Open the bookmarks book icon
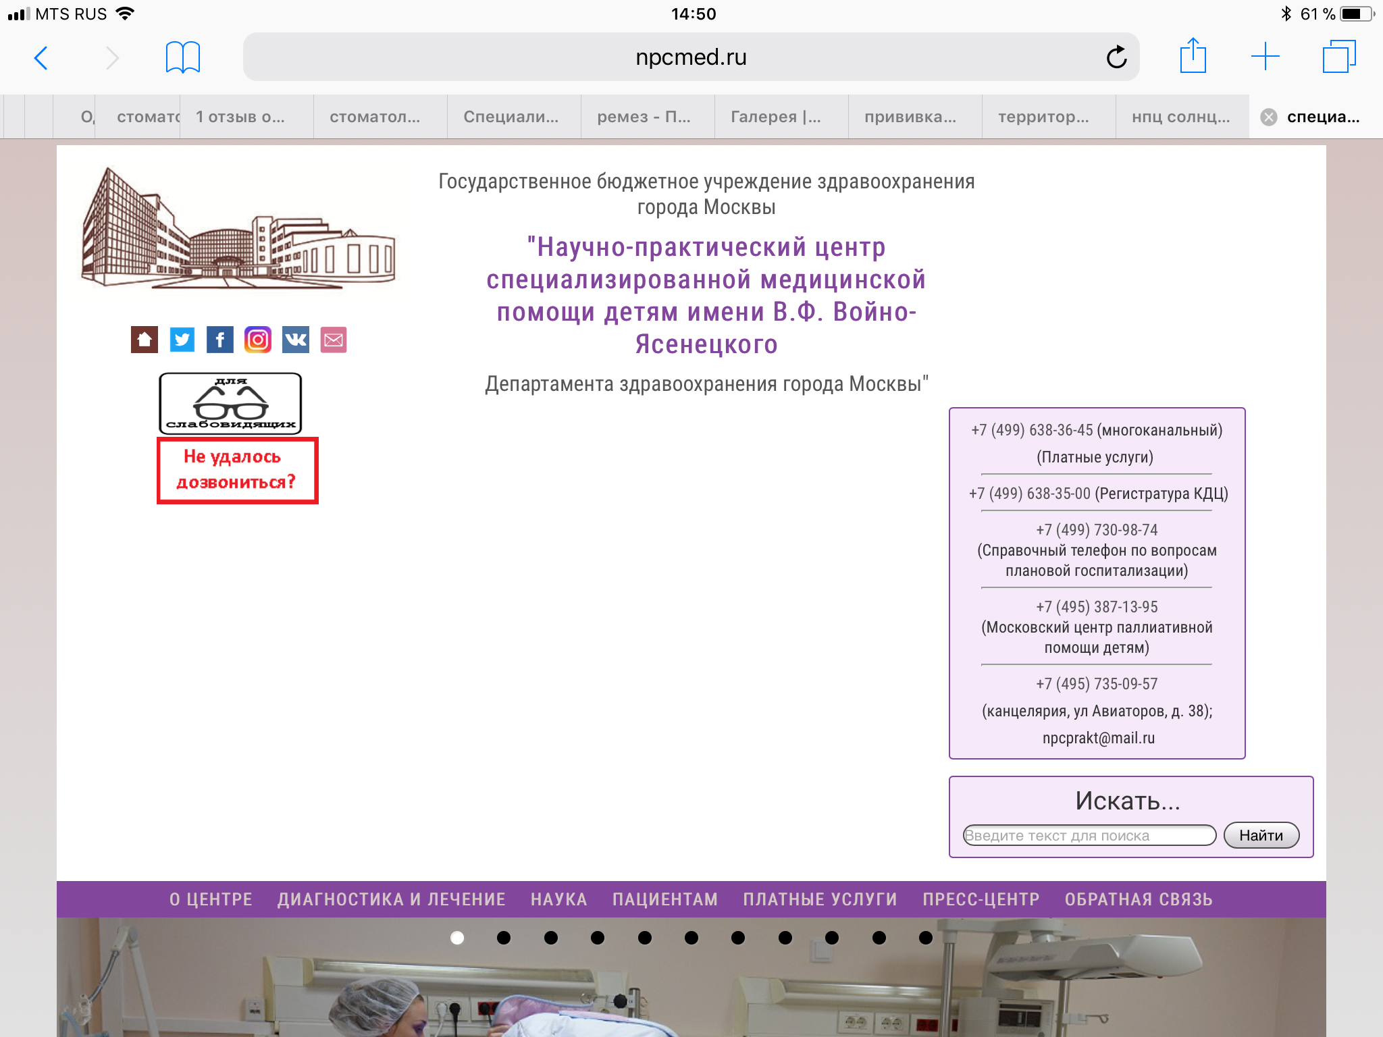 point(182,57)
